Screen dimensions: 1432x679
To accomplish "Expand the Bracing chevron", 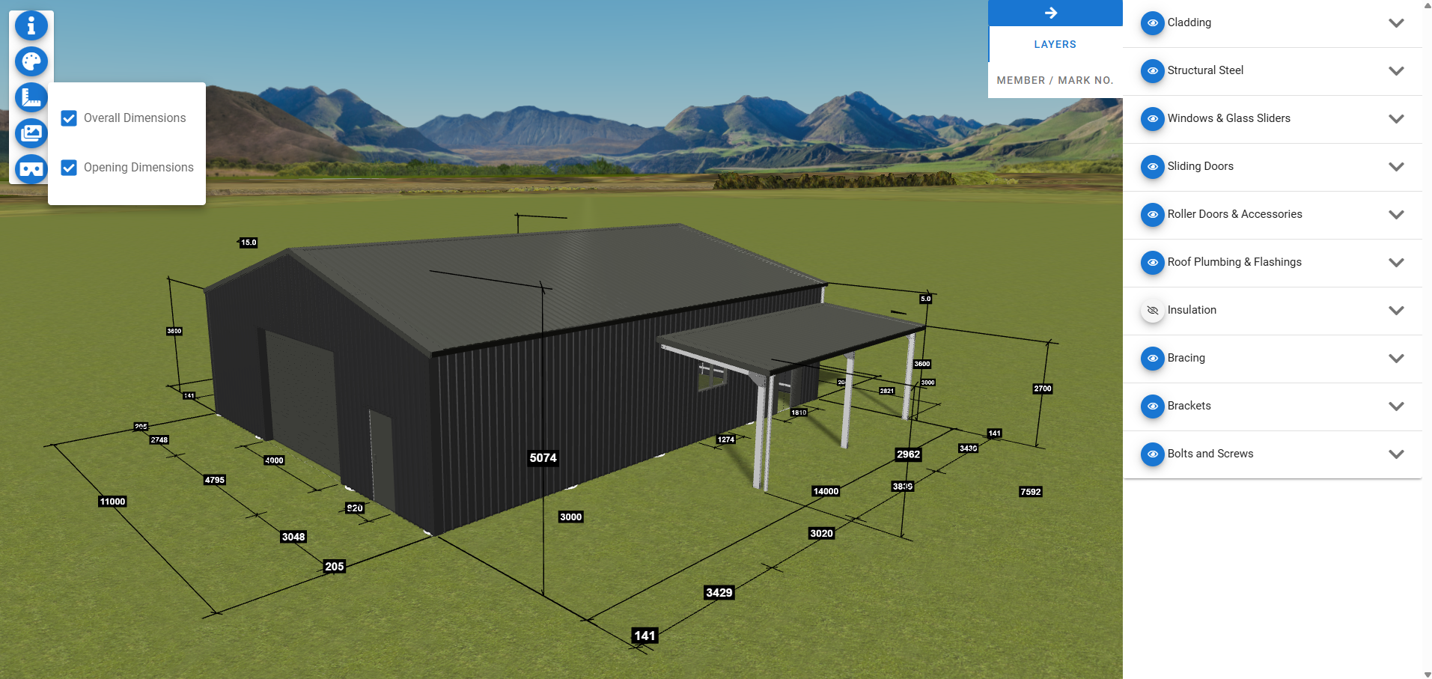I will 1396,359.
